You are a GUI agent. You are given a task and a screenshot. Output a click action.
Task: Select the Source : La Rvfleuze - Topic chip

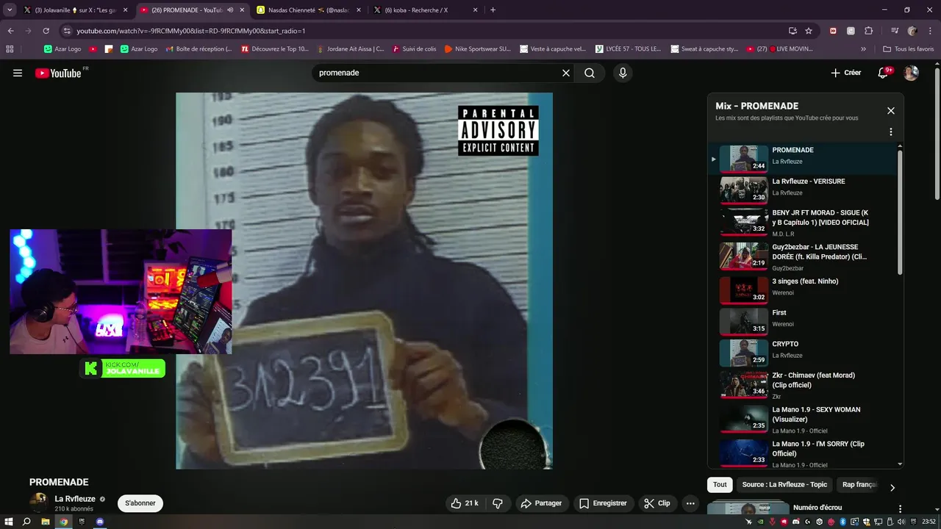pos(784,485)
